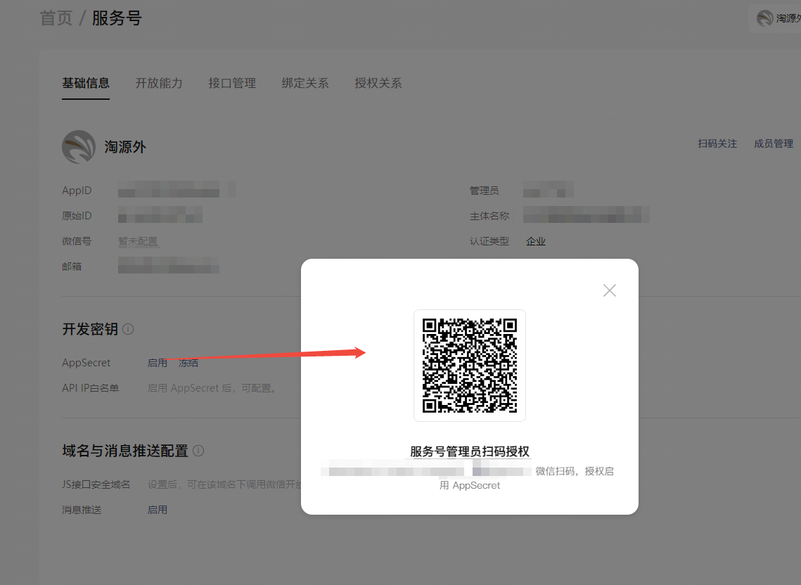Open the 开放能力 tab

[x=159, y=83]
